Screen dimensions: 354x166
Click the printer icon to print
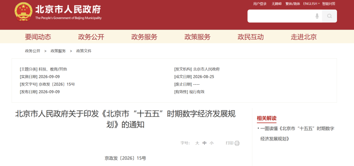(237, 143)
